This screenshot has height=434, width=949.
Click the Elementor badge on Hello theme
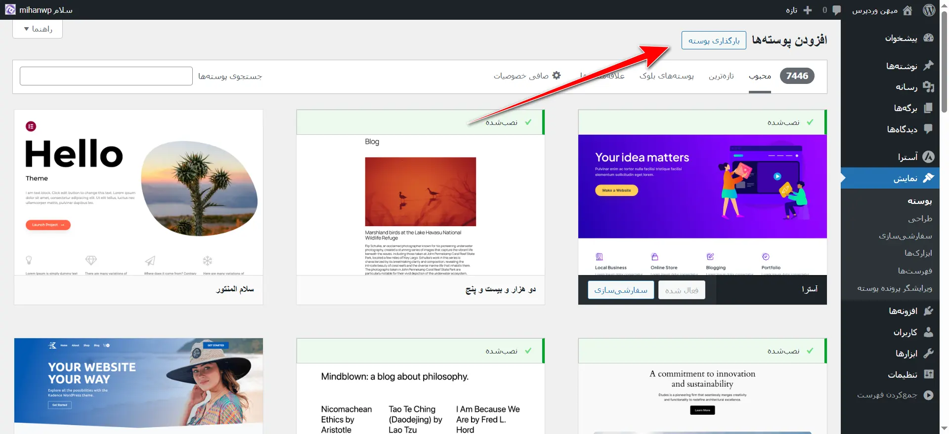[31, 126]
